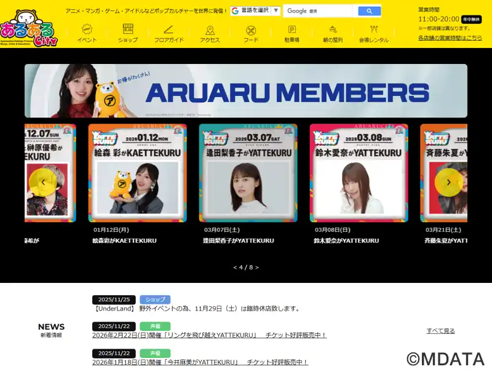Focus the Google custom search field
This screenshot has width=492, height=369.
point(318,11)
